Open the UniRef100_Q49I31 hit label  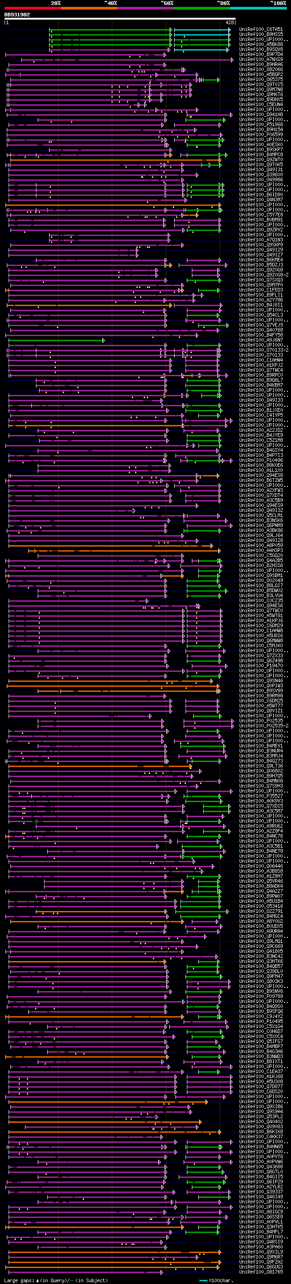coord(261,170)
